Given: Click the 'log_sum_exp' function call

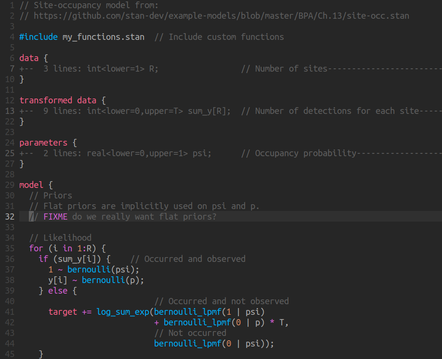Looking at the screenshot, I should click(123, 312).
